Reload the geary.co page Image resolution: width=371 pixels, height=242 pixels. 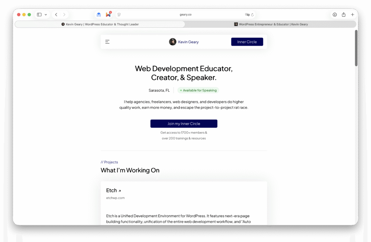tap(253, 14)
